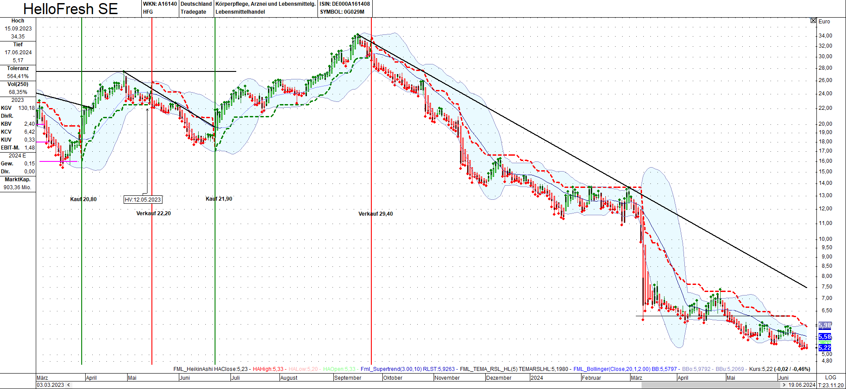This screenshot has height=389, width=846.
Task: Click the EBIT-M. value 1,48
Action: click(30, 148)
